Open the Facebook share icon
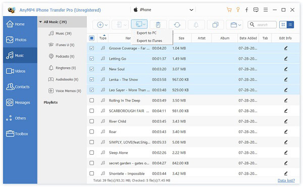Viewport: 303px width, 187px height. (247, 10)
